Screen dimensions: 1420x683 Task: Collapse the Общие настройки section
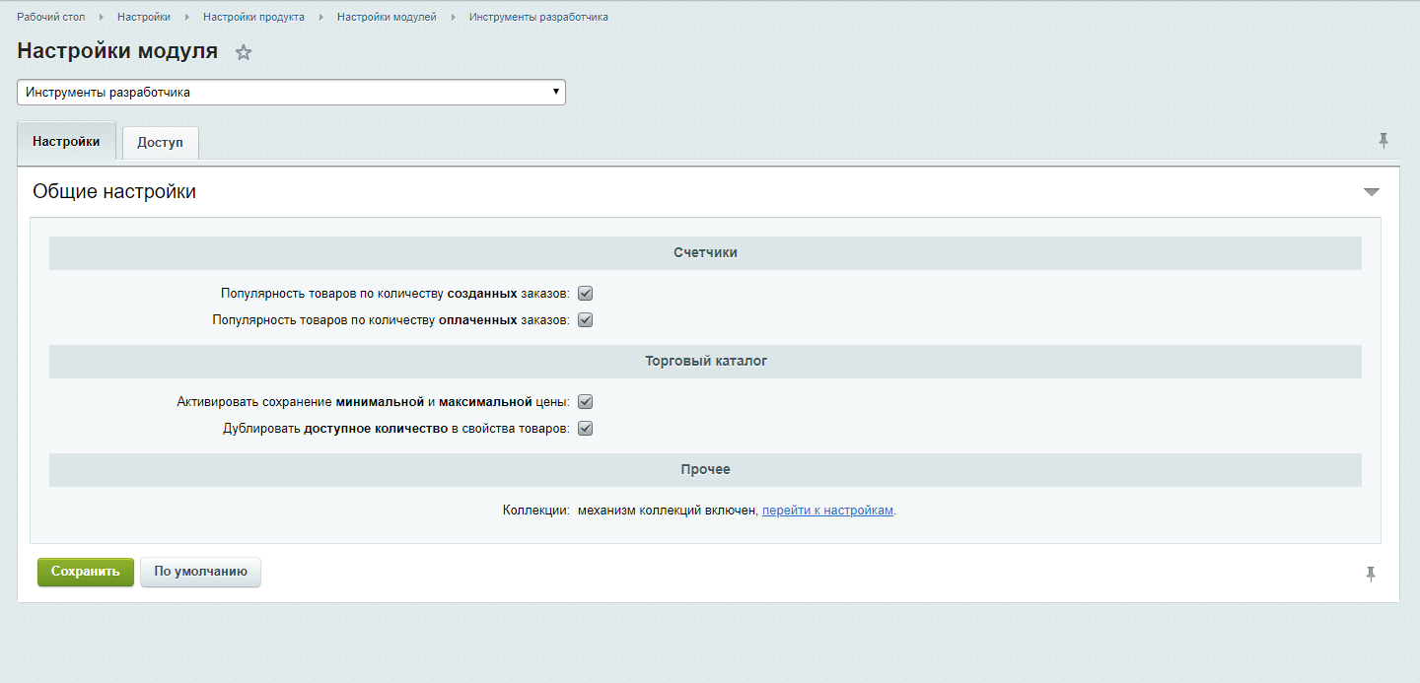click(1371, 192)
